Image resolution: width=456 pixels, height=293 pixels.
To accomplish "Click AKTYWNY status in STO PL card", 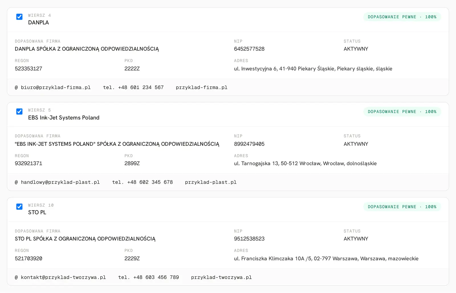I will click(x=356, y=239).
